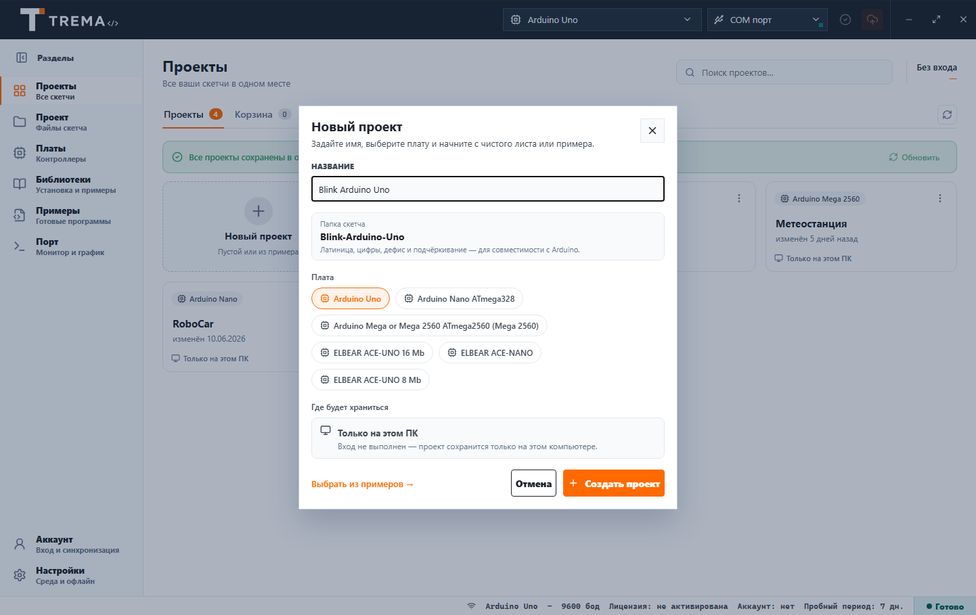Open Порт monitor section
976x615 pixels.
tap(72, 246)
